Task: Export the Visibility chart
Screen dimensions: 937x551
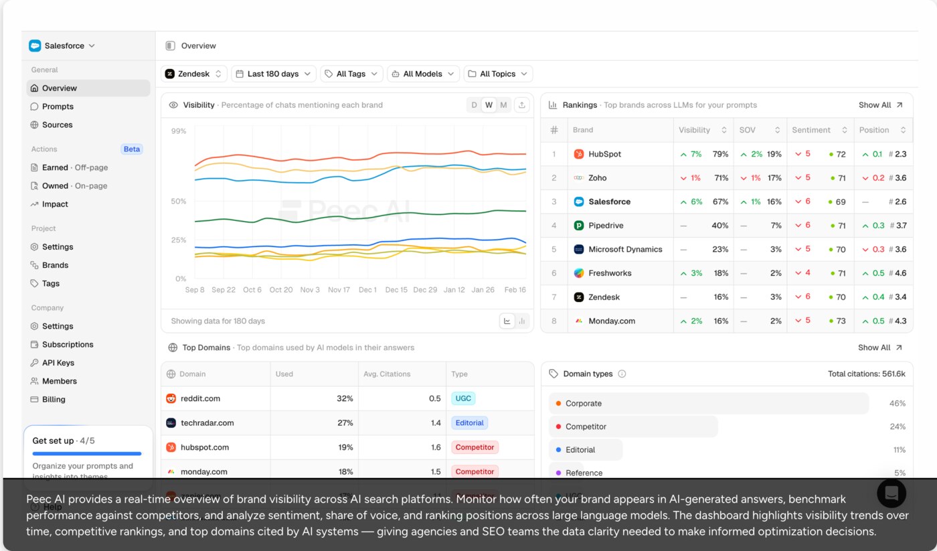Action: pyautogui.click(x=522, y=105)
